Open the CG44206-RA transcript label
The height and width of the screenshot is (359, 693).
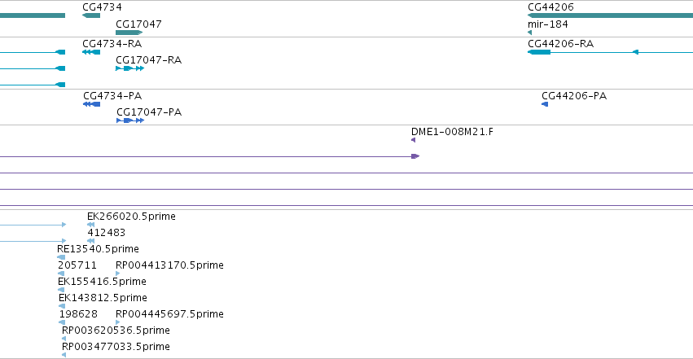click(x=560, y=44)
